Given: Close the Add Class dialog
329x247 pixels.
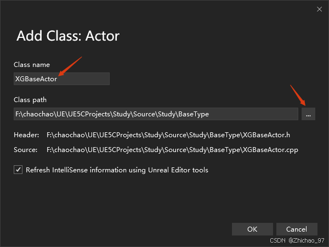Looking at the screenshot, I should (x=319, y=9).
